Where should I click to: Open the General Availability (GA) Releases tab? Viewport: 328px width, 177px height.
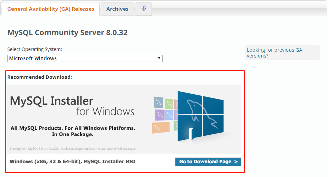[x=51, y=9]
